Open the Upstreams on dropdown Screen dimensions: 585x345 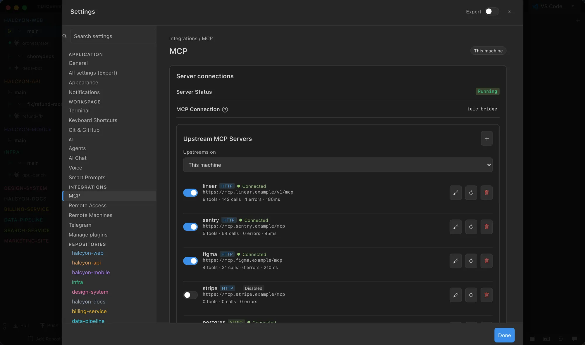pos(338,165)
